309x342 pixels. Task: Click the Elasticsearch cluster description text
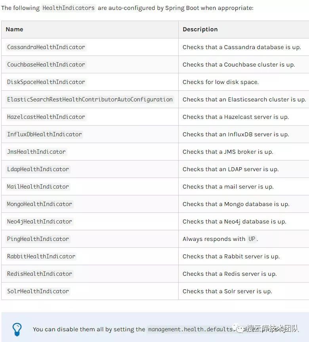(x=244, y=100)
